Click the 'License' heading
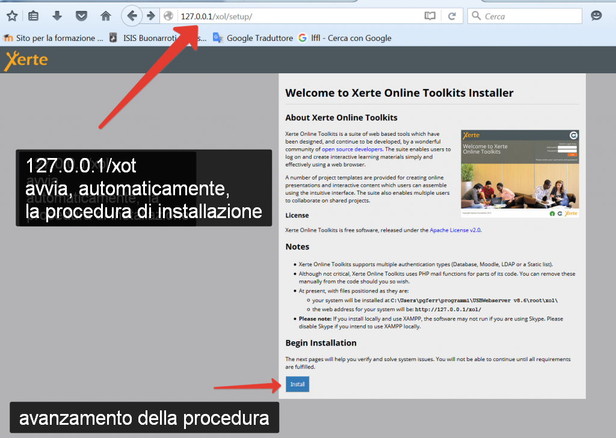Viewport: 616px width, 438px height. tap(297, 216)
